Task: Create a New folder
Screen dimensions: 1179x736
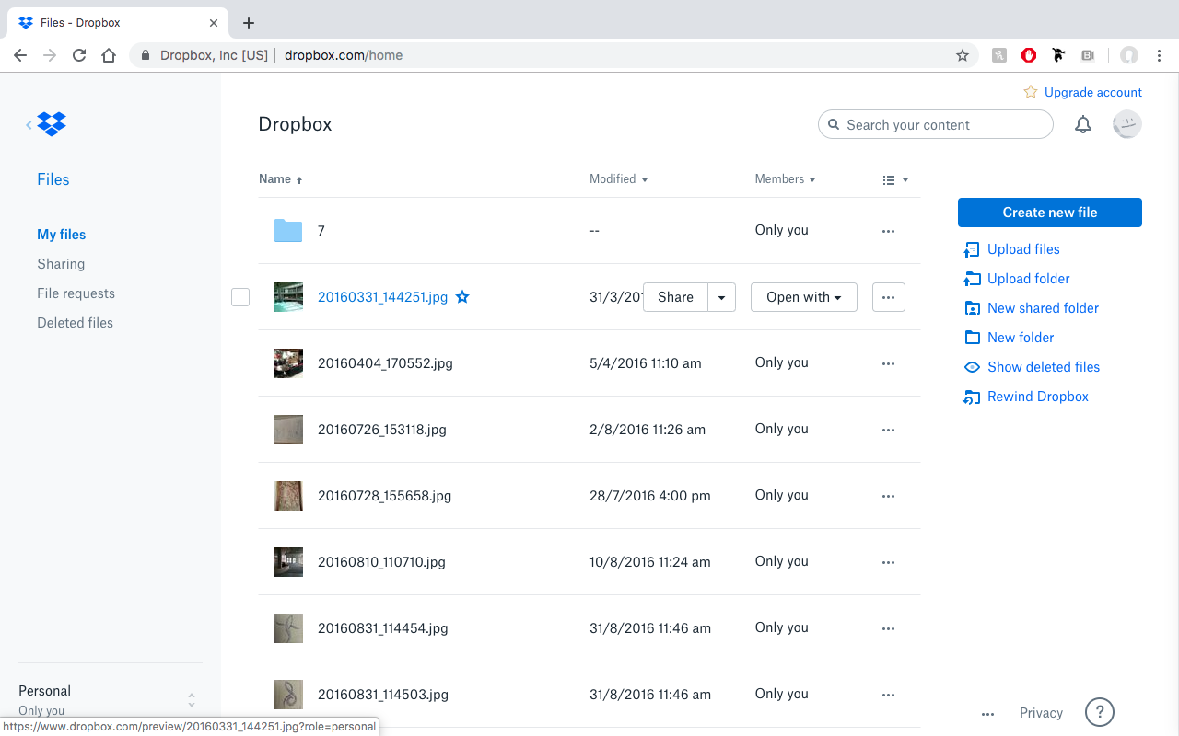Action: (x=1020, y=338)
